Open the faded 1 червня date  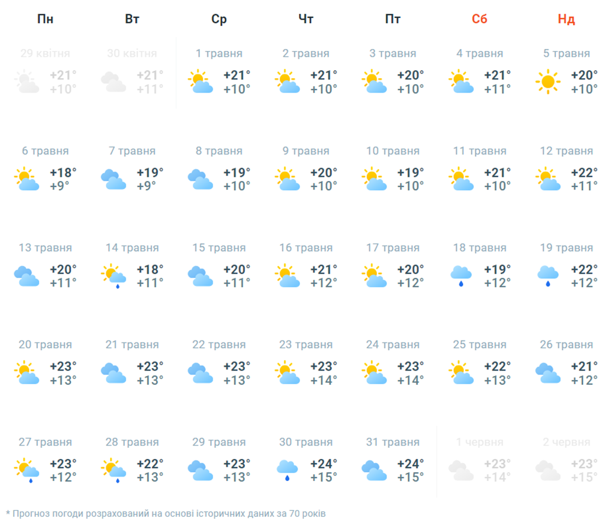[x=479, y=442]
